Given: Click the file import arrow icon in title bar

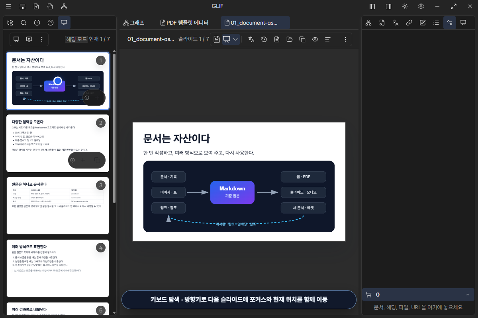Looking at the screenshot, I should pyautogui.click(x=50, y=6).
